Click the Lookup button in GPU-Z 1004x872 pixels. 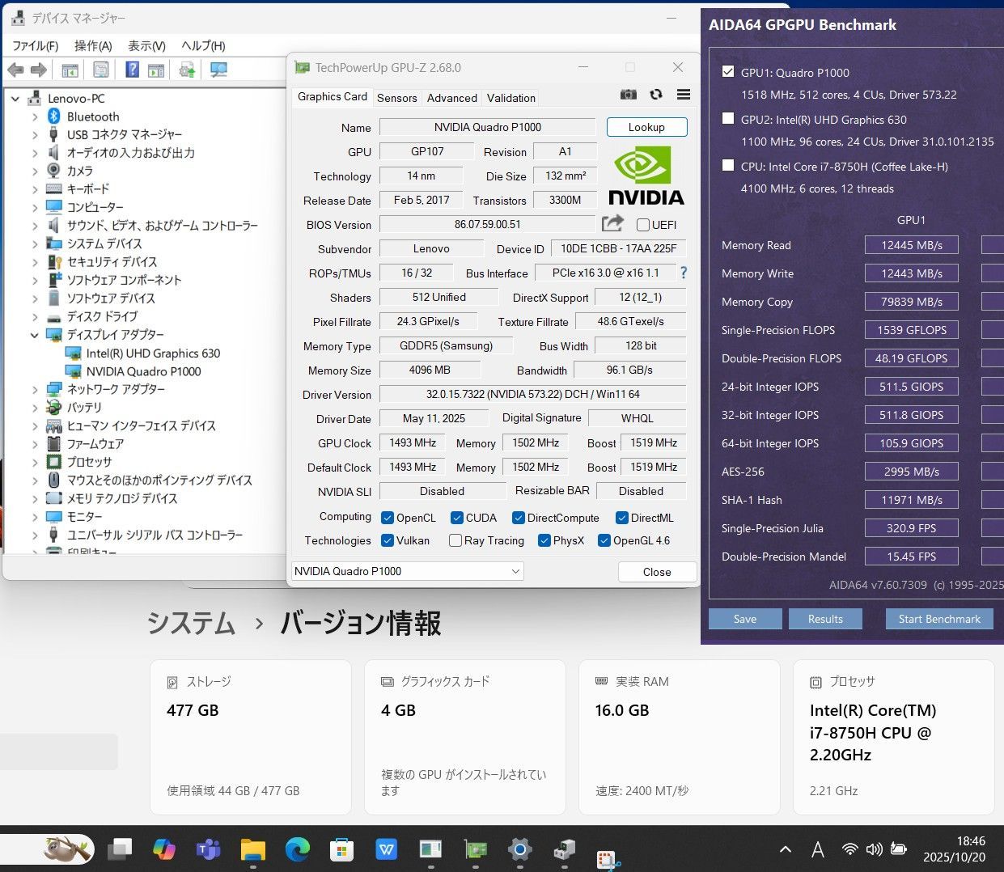coord(646,127)
